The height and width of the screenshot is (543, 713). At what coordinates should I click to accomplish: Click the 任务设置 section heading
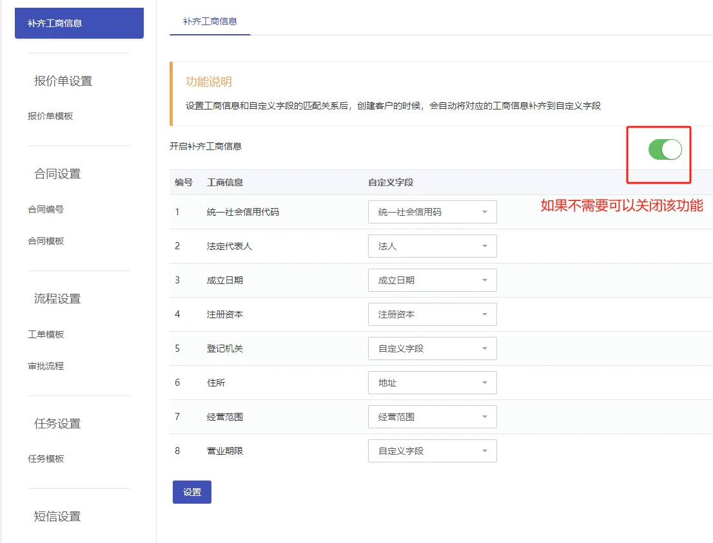57,423
